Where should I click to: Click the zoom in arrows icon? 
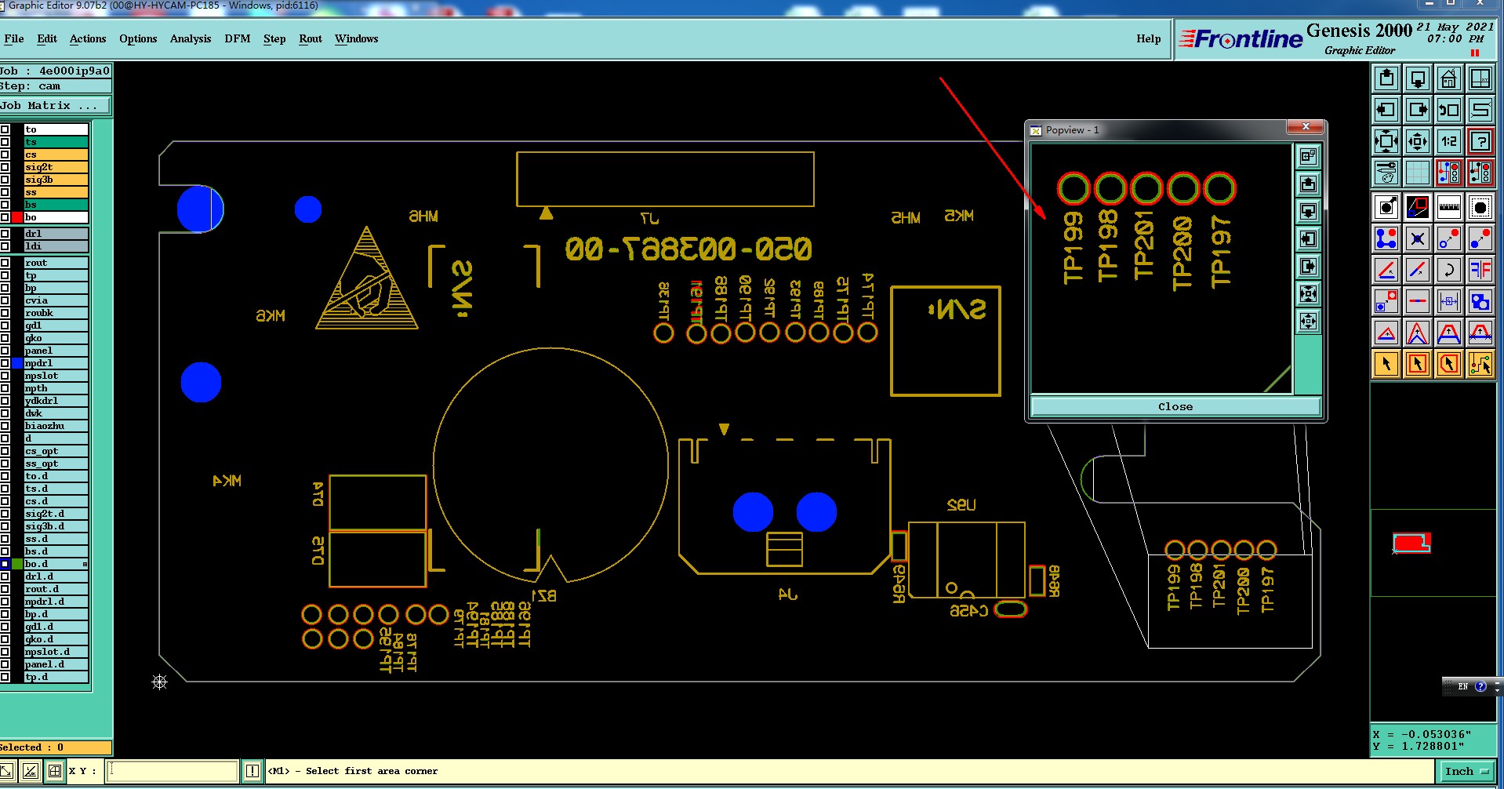(x=1386, y=141)
